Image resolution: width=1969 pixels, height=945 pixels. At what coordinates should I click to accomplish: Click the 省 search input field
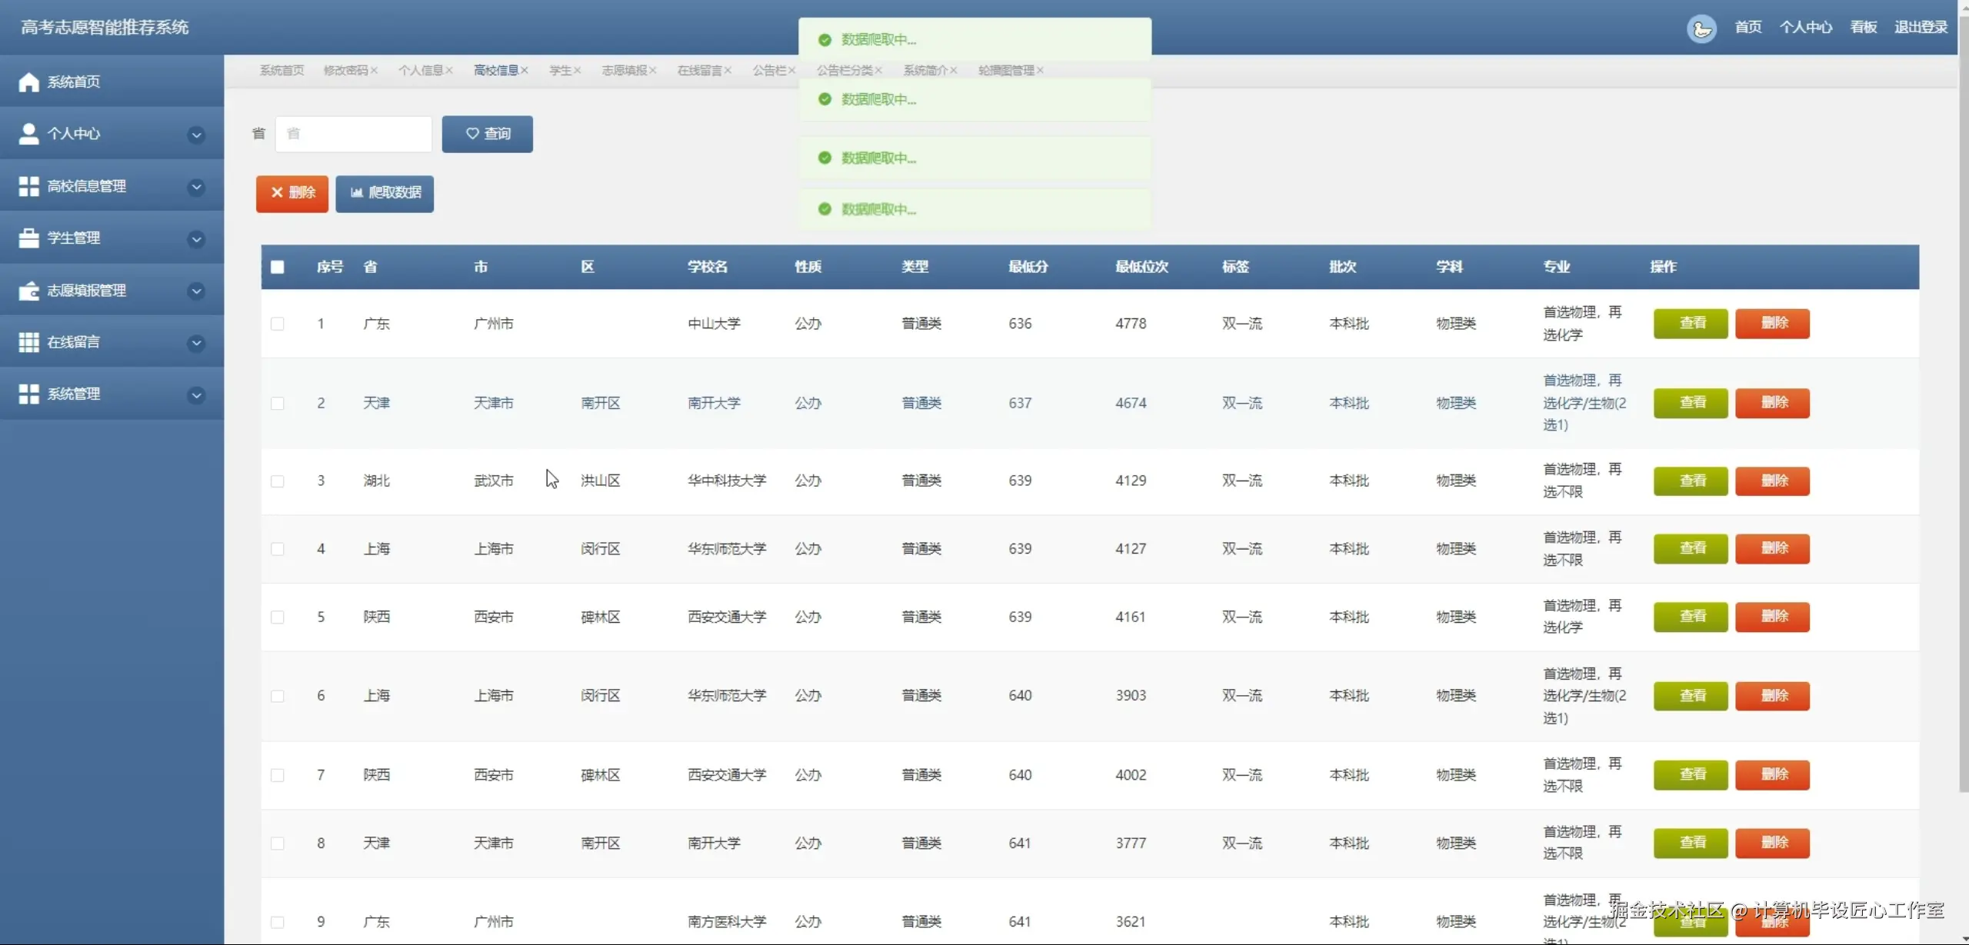click(x=353, y=134)
